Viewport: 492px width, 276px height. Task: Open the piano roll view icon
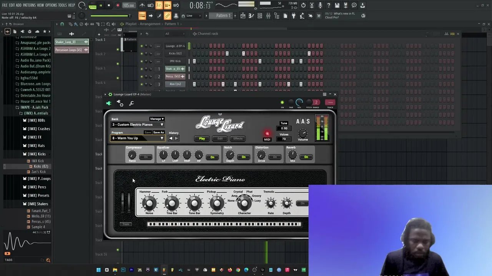pos(251,16)
